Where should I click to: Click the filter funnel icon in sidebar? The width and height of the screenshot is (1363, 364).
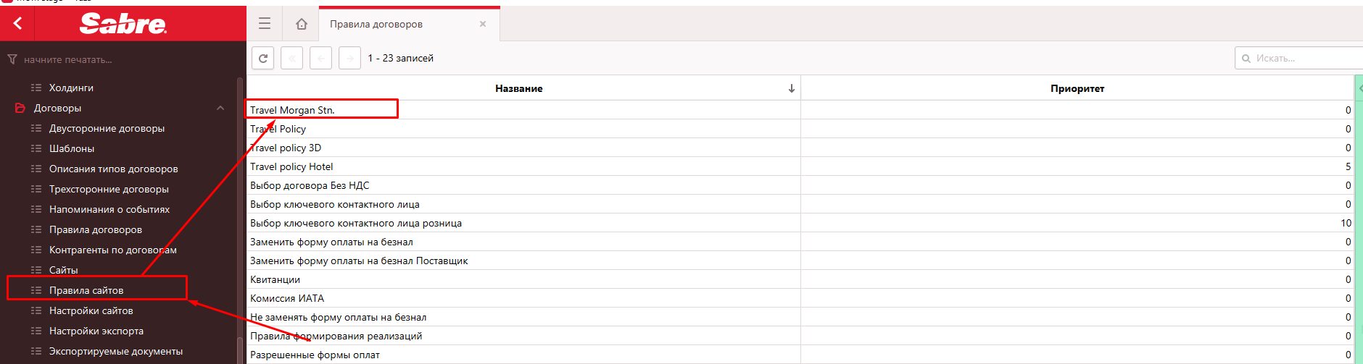point(12,59)
